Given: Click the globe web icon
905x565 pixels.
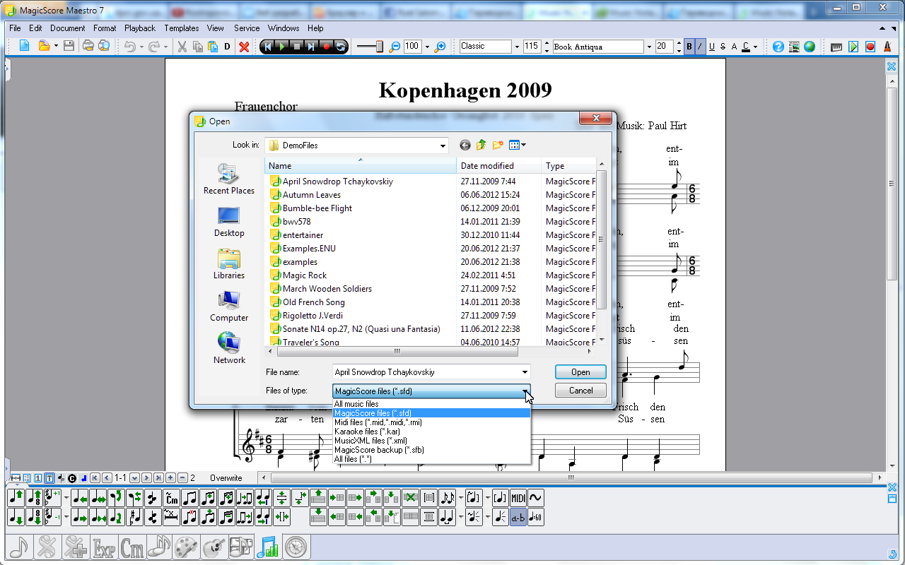Looking at the screenshot, I should 810,47.
